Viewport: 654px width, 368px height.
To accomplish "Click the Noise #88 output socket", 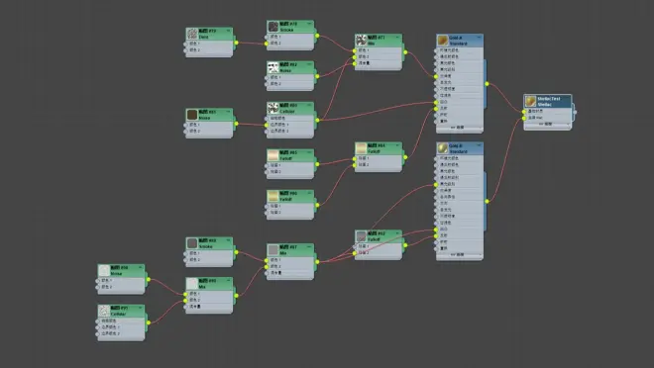I will click(x=148, y=279).
